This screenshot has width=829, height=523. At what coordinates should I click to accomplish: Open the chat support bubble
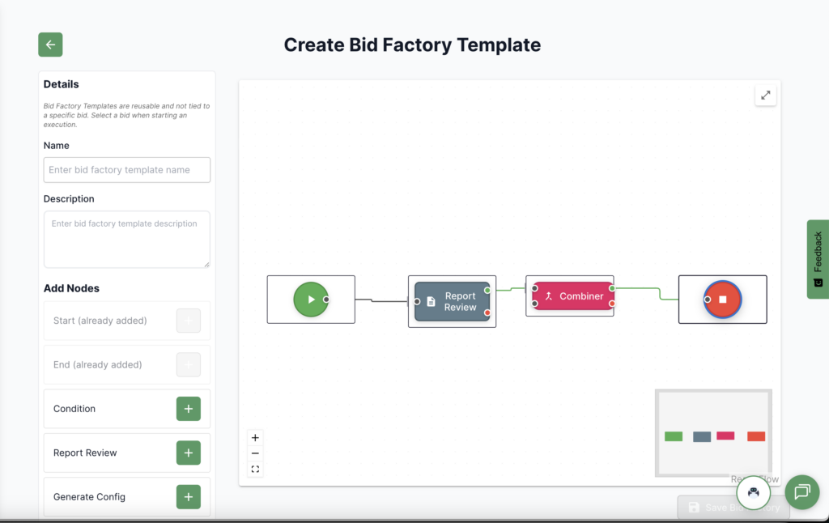[801, 491]
